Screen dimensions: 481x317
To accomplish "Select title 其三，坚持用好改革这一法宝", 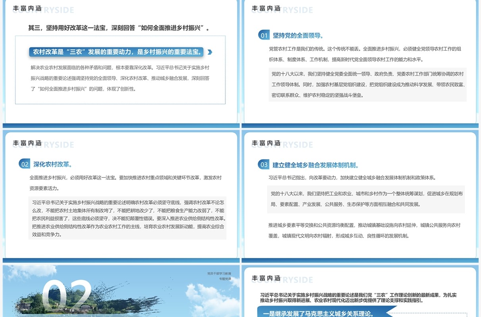I will point(119,28).
